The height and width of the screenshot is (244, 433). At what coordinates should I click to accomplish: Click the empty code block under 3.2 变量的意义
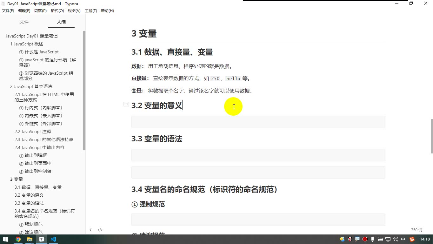(258, 122)
